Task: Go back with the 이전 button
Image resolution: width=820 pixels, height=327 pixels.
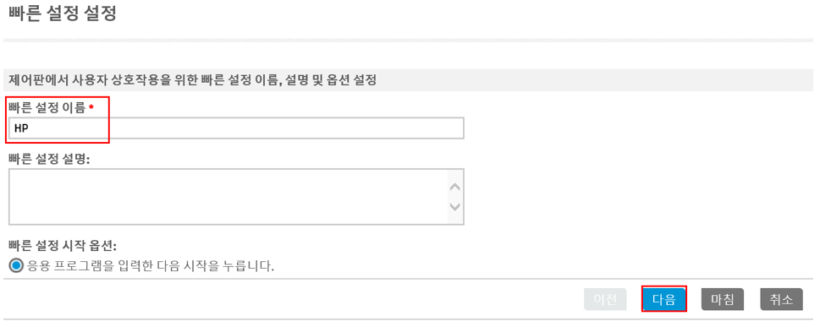Action: pyautogui.click(x=606, y=300)
